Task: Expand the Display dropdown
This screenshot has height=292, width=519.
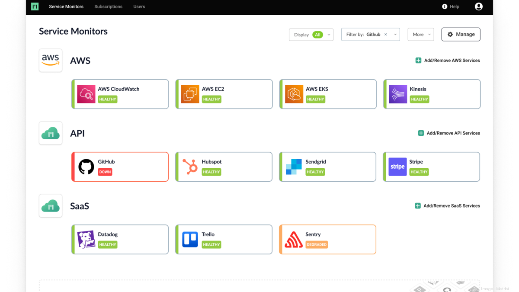Action: click(329, 35)
